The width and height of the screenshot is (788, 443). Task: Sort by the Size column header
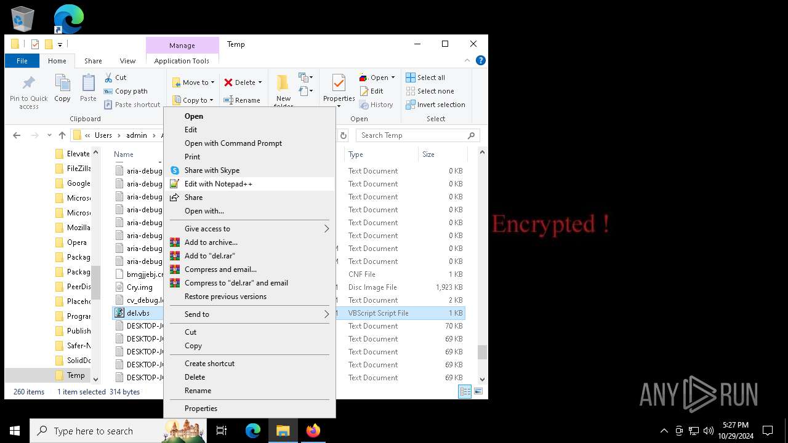(443, 154)
